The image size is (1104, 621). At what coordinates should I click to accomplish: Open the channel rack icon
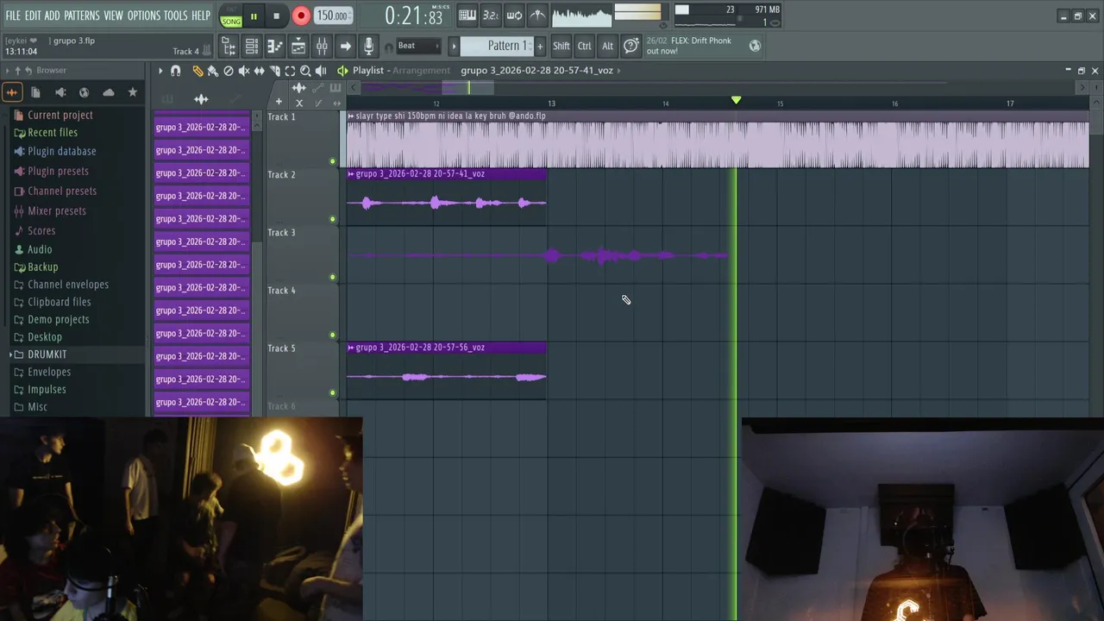252,47
